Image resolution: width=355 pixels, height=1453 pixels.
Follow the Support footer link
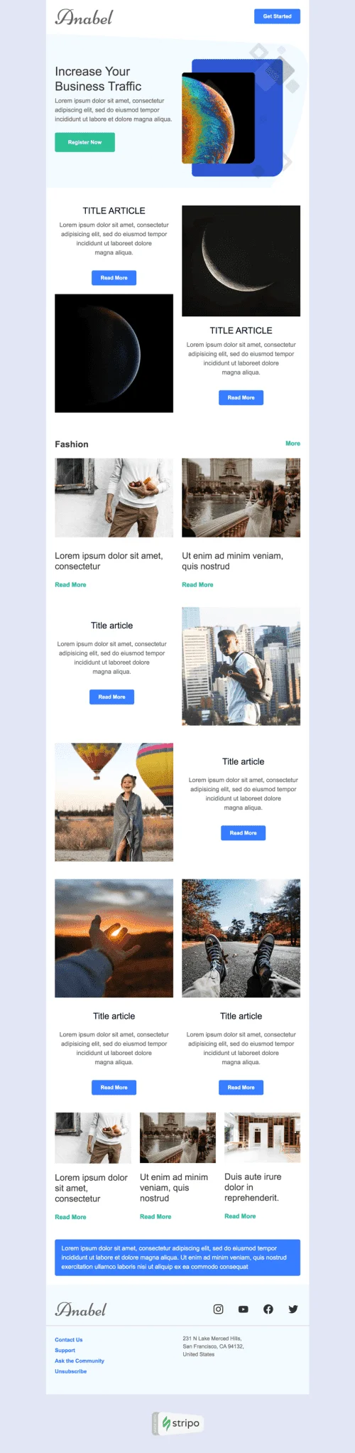pos(65,1350)
